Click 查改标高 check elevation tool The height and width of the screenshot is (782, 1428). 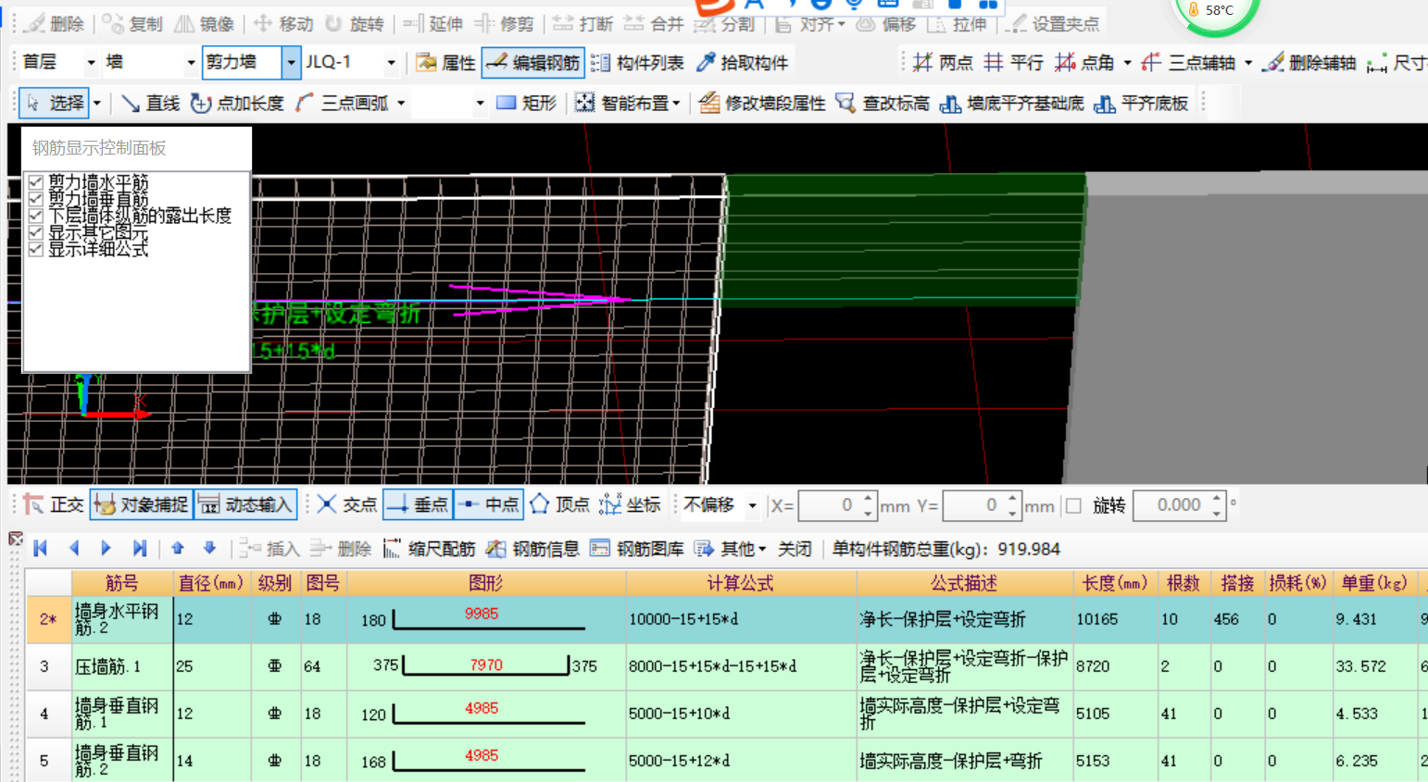point(883,103)
